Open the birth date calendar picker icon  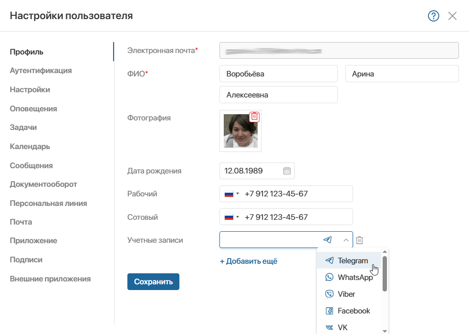click(x=287, y=171)
